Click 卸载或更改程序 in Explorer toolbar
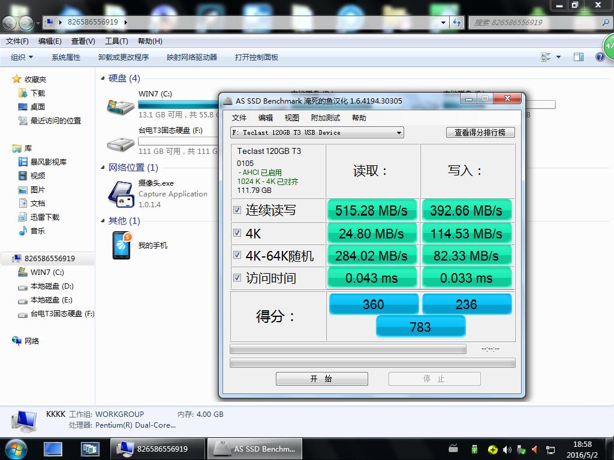The height and width of the screenshot is (460, 614). point(124,57)
